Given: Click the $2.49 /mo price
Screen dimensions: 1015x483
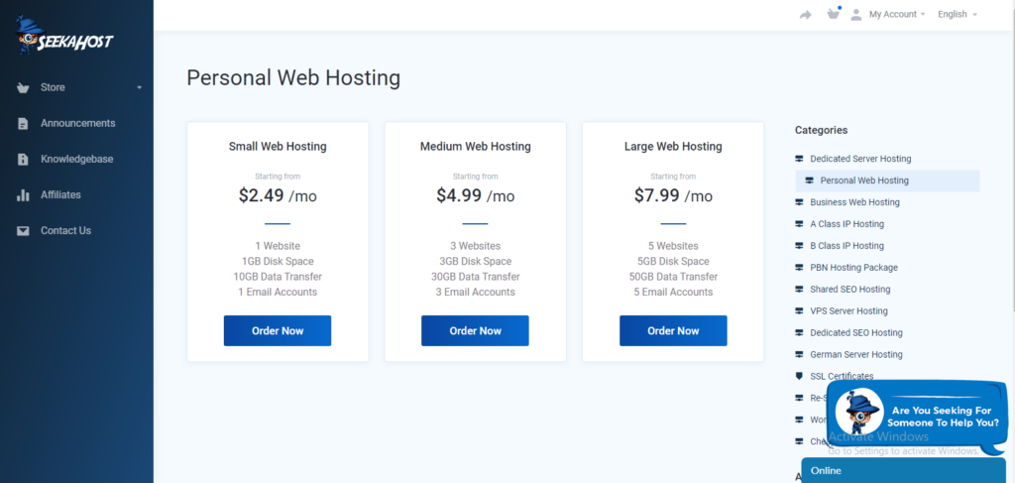Looking at the screenshot, I should 278,195.
